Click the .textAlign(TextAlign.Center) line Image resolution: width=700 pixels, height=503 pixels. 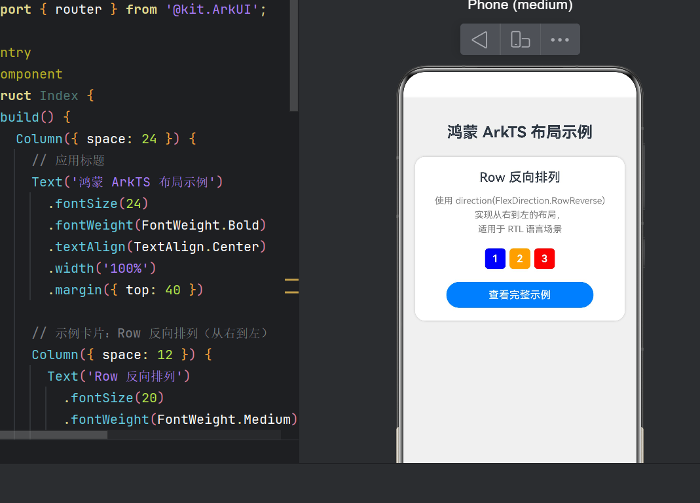tap(157, 247)
